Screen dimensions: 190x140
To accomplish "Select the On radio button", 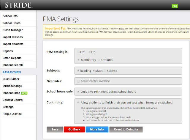I will (x=89, y=52).
